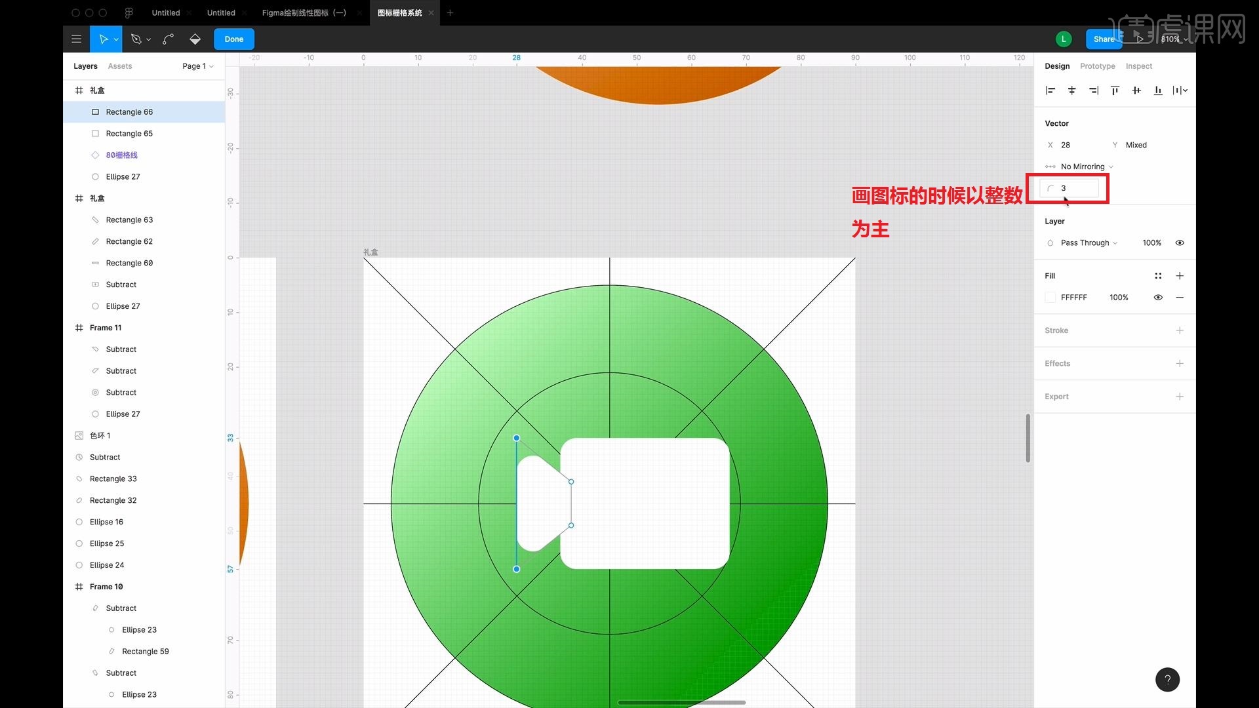Viewport: 1259px width, 708px height.
Task: Click the 色环 1 image layer icon
Action: pos(79,435)
